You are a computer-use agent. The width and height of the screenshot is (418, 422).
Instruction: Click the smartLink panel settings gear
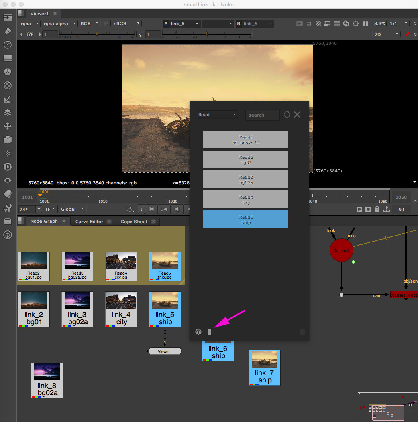coord(198,332)
